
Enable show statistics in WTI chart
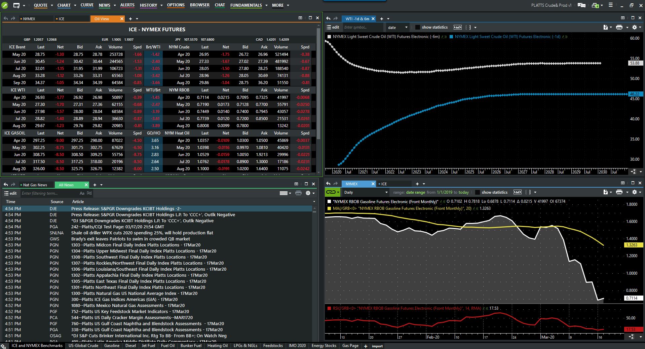pyautogui.click(x=418, y=27)
